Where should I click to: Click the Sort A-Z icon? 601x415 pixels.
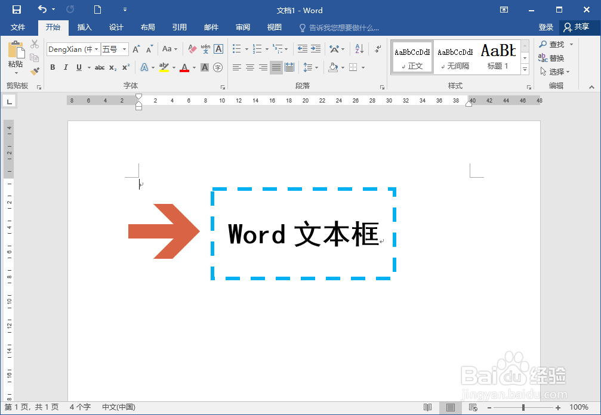[x=359, y=49]
